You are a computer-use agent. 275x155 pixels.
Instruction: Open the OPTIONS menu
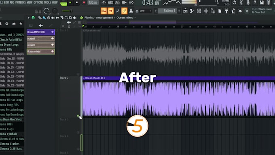click(38, 2)
